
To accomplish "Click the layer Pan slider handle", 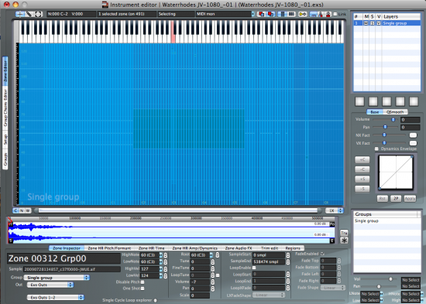I will point(385,127).
